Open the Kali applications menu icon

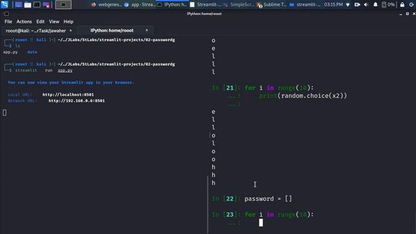pos(5,5)
